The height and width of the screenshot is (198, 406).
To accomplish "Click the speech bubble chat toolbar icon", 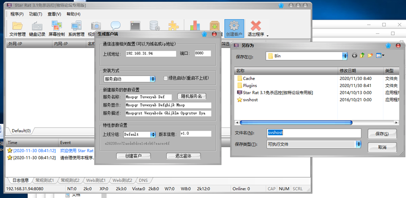I will 115,25.
